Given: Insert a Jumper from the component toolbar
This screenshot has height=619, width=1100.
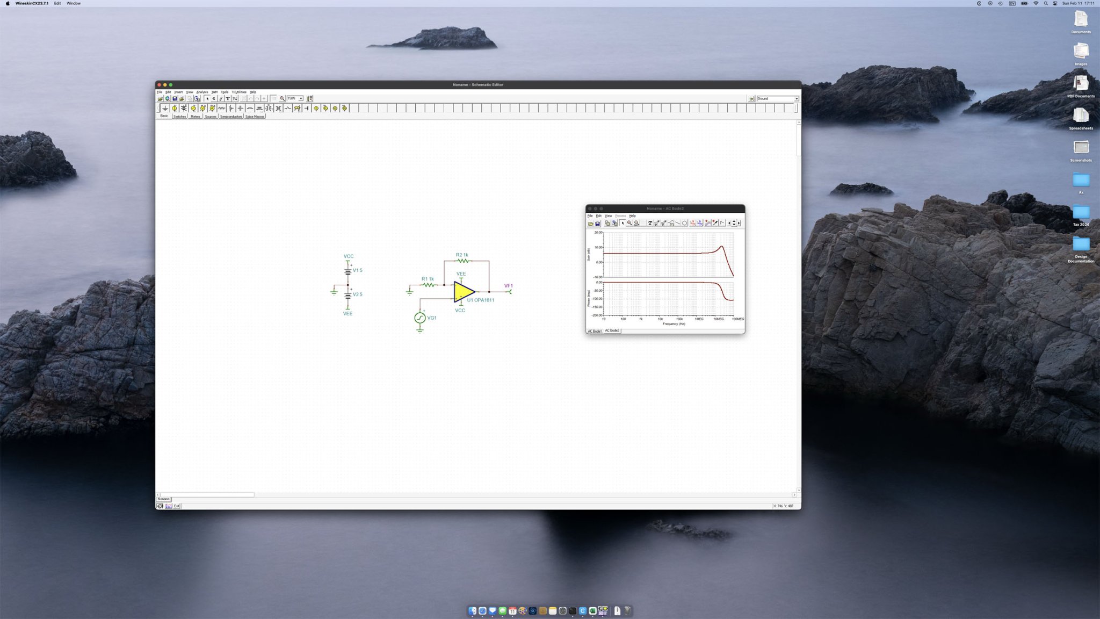Looking at the screenshot, I should pyautogui.click(x=307, y=108).
